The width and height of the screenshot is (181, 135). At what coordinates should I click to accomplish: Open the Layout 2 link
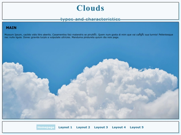point(83,127)
